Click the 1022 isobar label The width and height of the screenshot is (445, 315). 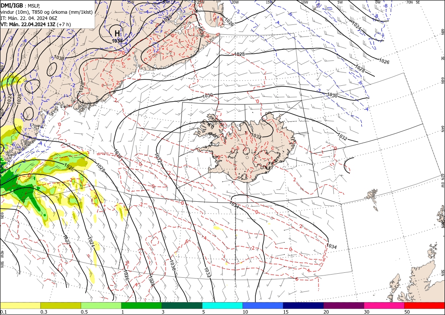click(x=66, y=239)
